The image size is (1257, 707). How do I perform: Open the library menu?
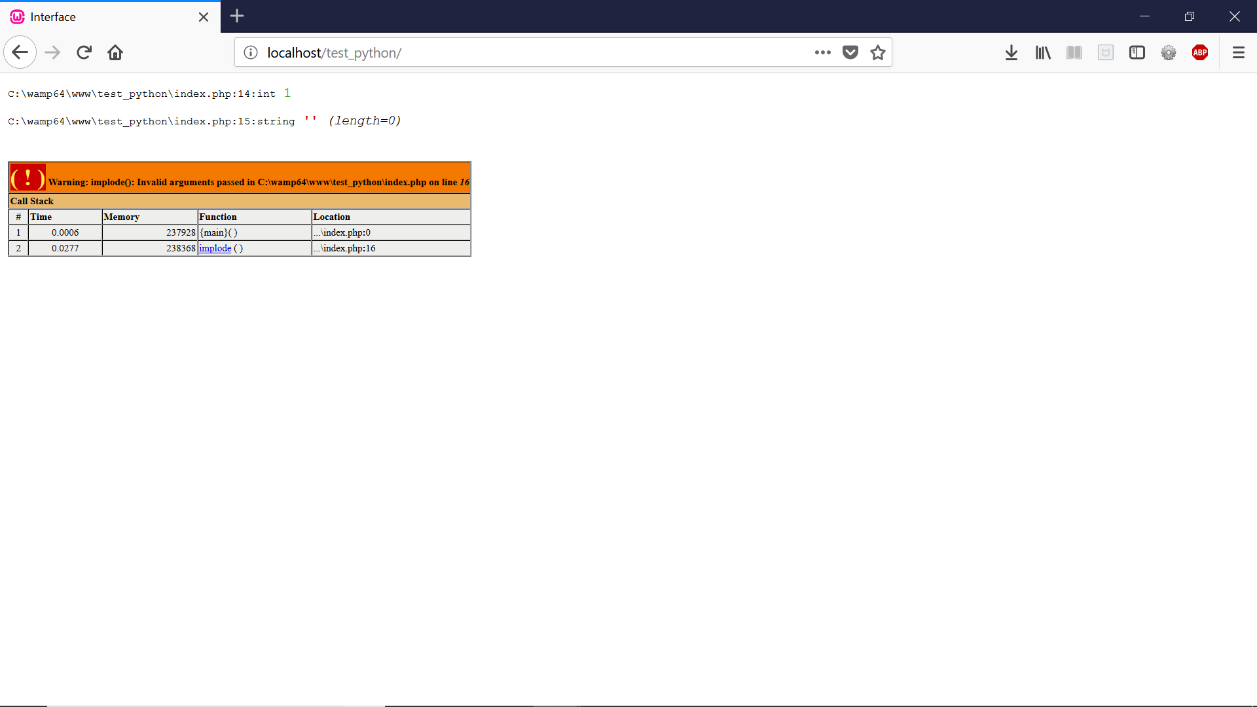pyautogui.click(x=1043, y=52)
